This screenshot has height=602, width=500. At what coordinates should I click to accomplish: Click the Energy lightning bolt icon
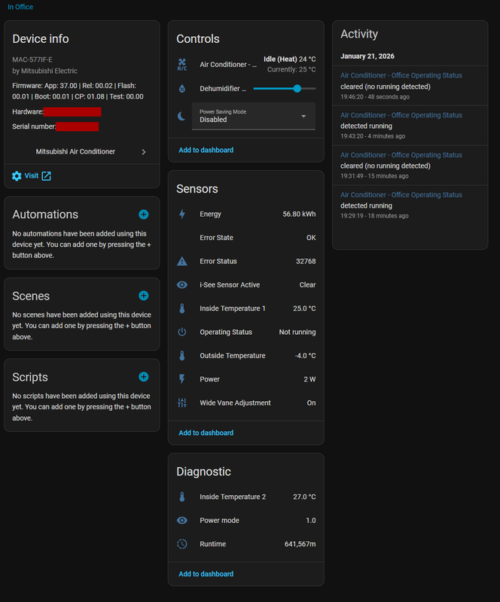coord(182,214)
